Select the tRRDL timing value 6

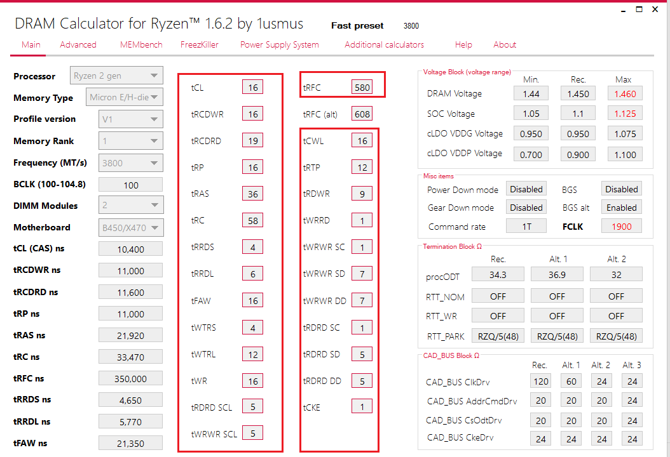click(x=253, y=274)
